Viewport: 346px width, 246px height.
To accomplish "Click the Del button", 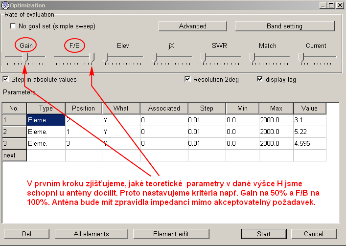I will (x=26, y=234).
